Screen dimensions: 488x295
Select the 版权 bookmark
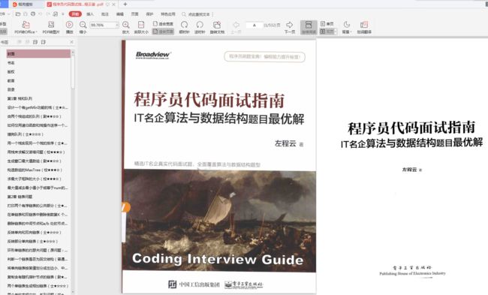coord(11,71)
